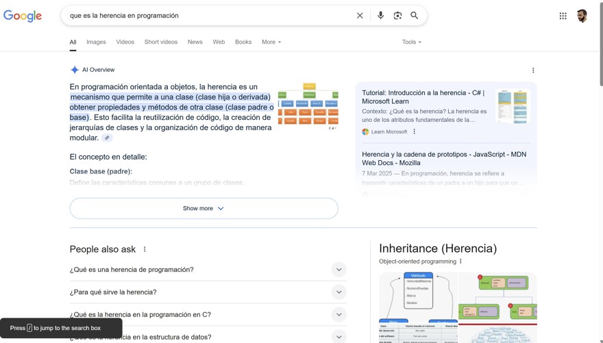Open three-dot menu beside Learn Microsoft source
Image resolution: width=603 pixels, height=343 pixels.
point(414,131)
